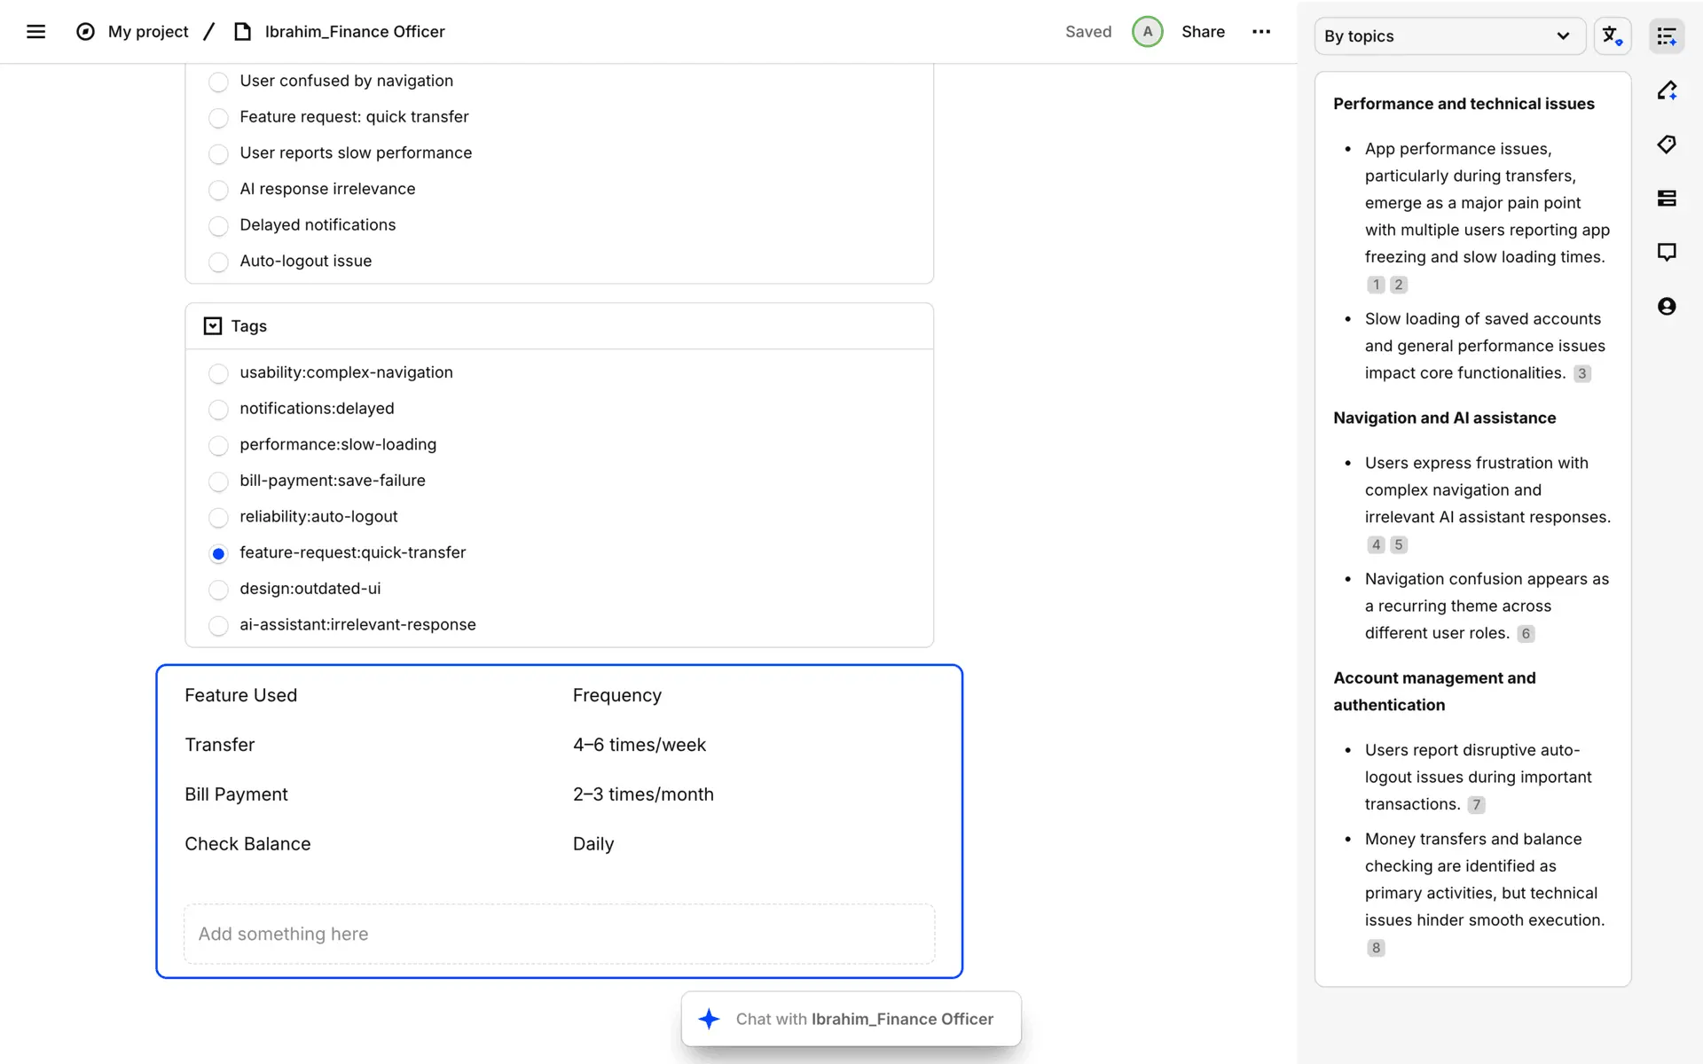Open the hamburger menu
The width and height of the screenshot is (1703, 1064).
(x=35, y=32)
